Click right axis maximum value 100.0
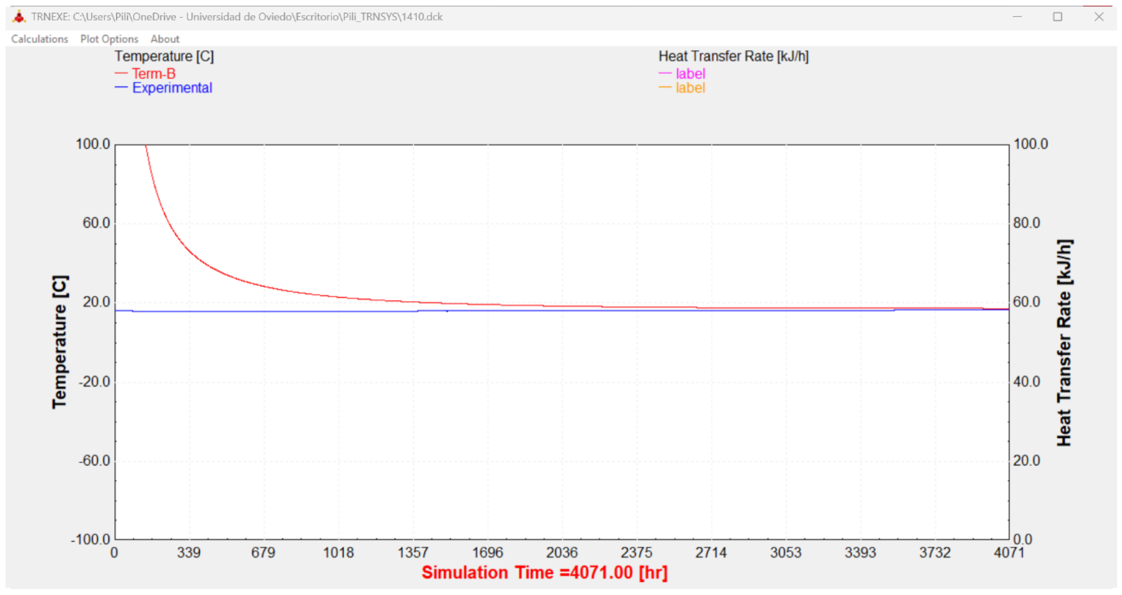 tap(1030, 144)
